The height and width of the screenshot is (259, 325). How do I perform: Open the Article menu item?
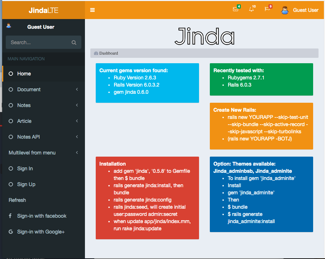pos(44,121)
